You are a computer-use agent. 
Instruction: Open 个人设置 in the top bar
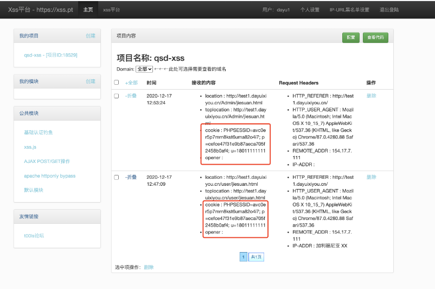coord(310,10)
